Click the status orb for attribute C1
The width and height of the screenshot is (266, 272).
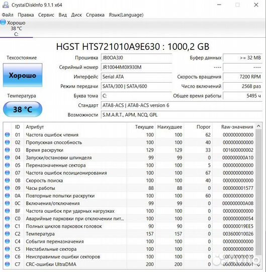(x=7, y=226)
